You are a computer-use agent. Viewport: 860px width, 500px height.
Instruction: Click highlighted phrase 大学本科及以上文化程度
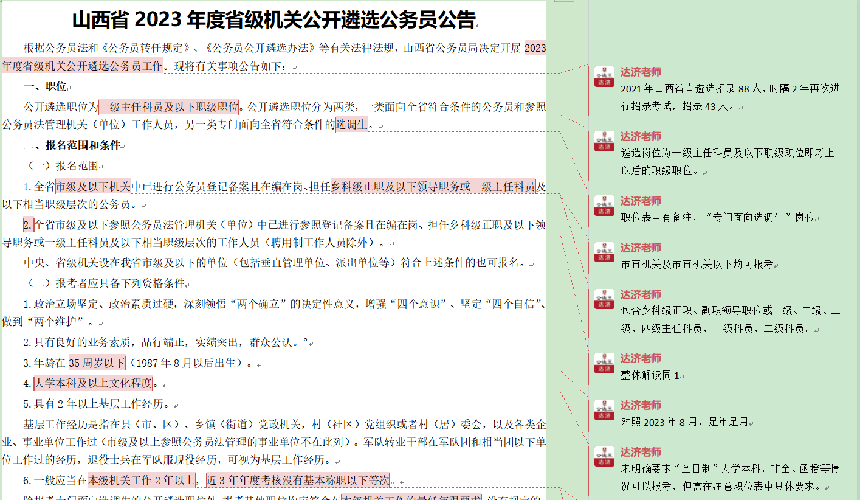(92, 384)
